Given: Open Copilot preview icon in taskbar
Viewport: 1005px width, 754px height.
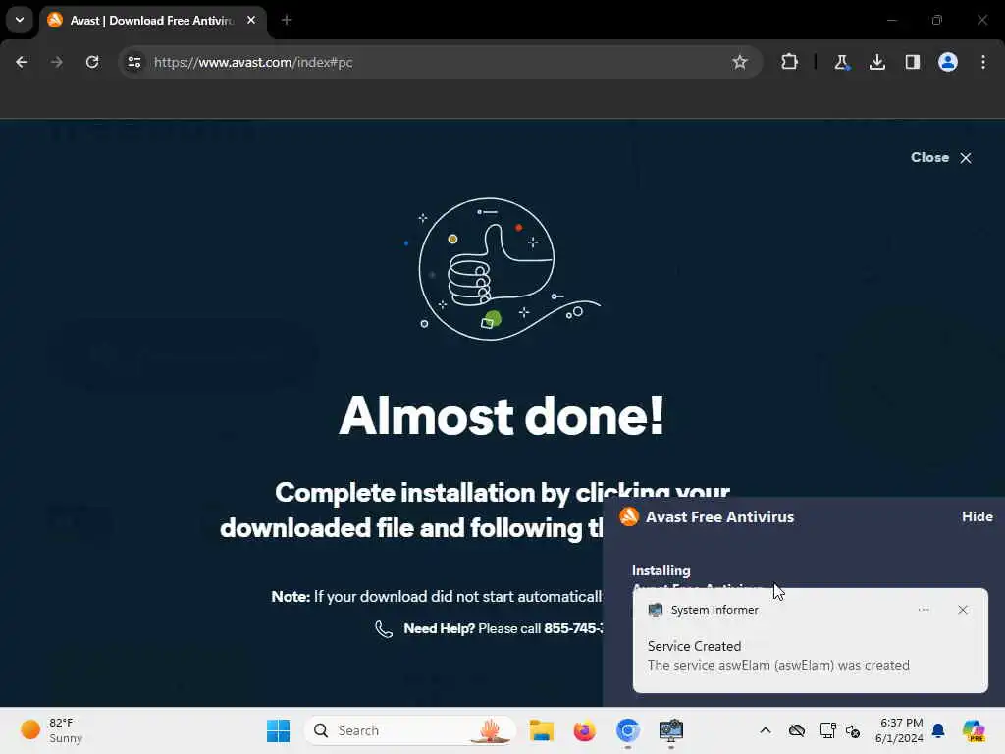Looking at the screenshot, I should pyautogui.click(x=975, y=730).
